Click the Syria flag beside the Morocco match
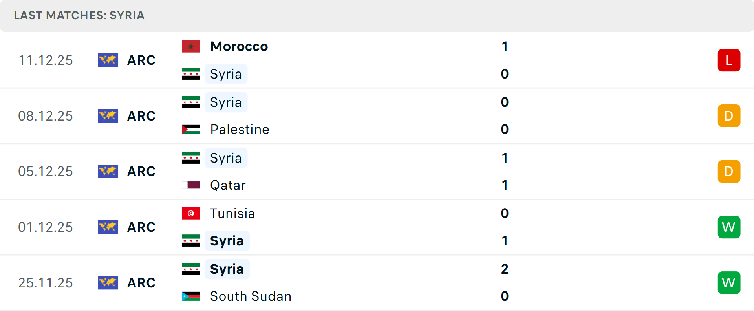 pyautogui.click(x=191, y=73)
